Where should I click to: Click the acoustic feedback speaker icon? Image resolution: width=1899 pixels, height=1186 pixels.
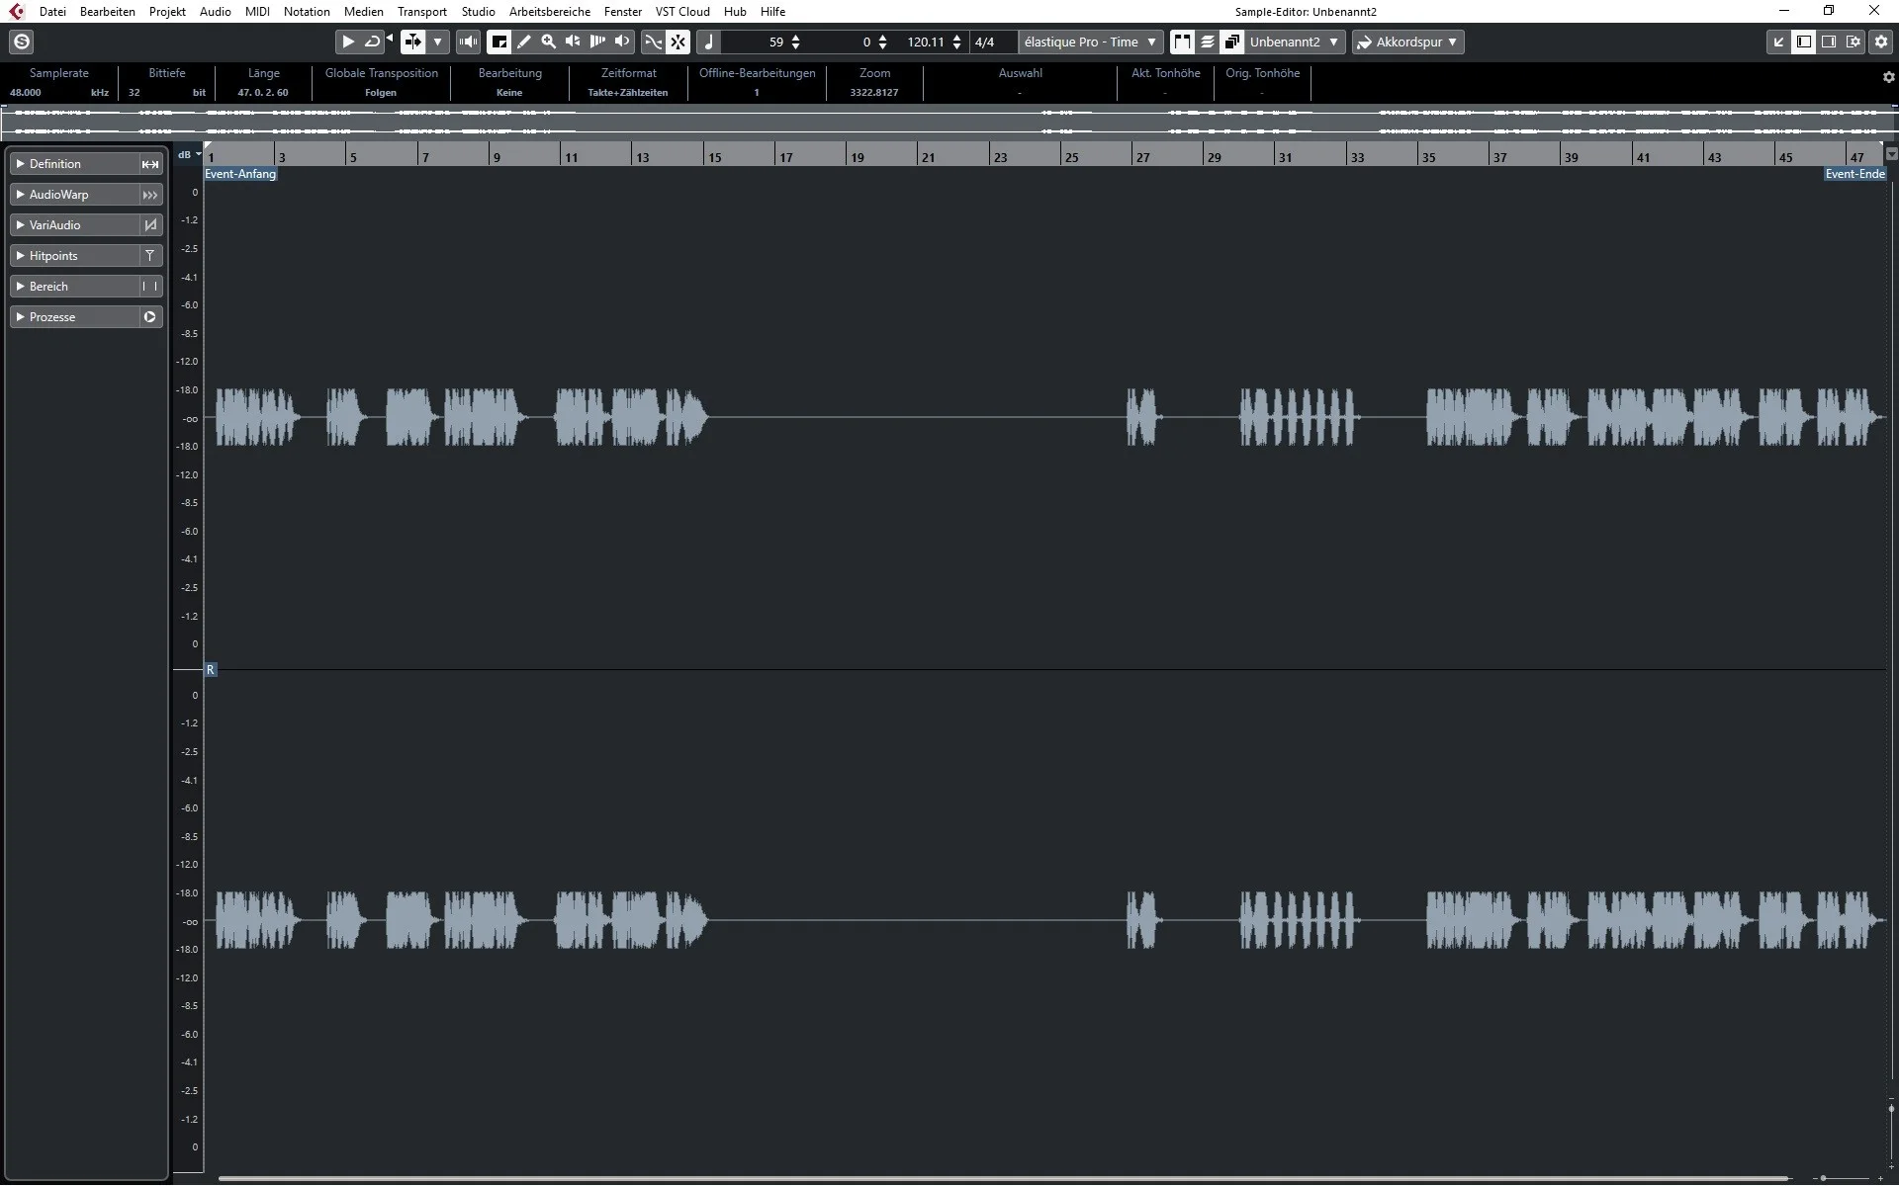click(468, 42)
